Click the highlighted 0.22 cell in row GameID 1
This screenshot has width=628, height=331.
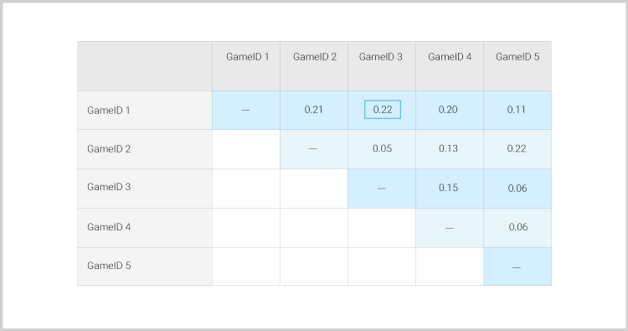383,110
